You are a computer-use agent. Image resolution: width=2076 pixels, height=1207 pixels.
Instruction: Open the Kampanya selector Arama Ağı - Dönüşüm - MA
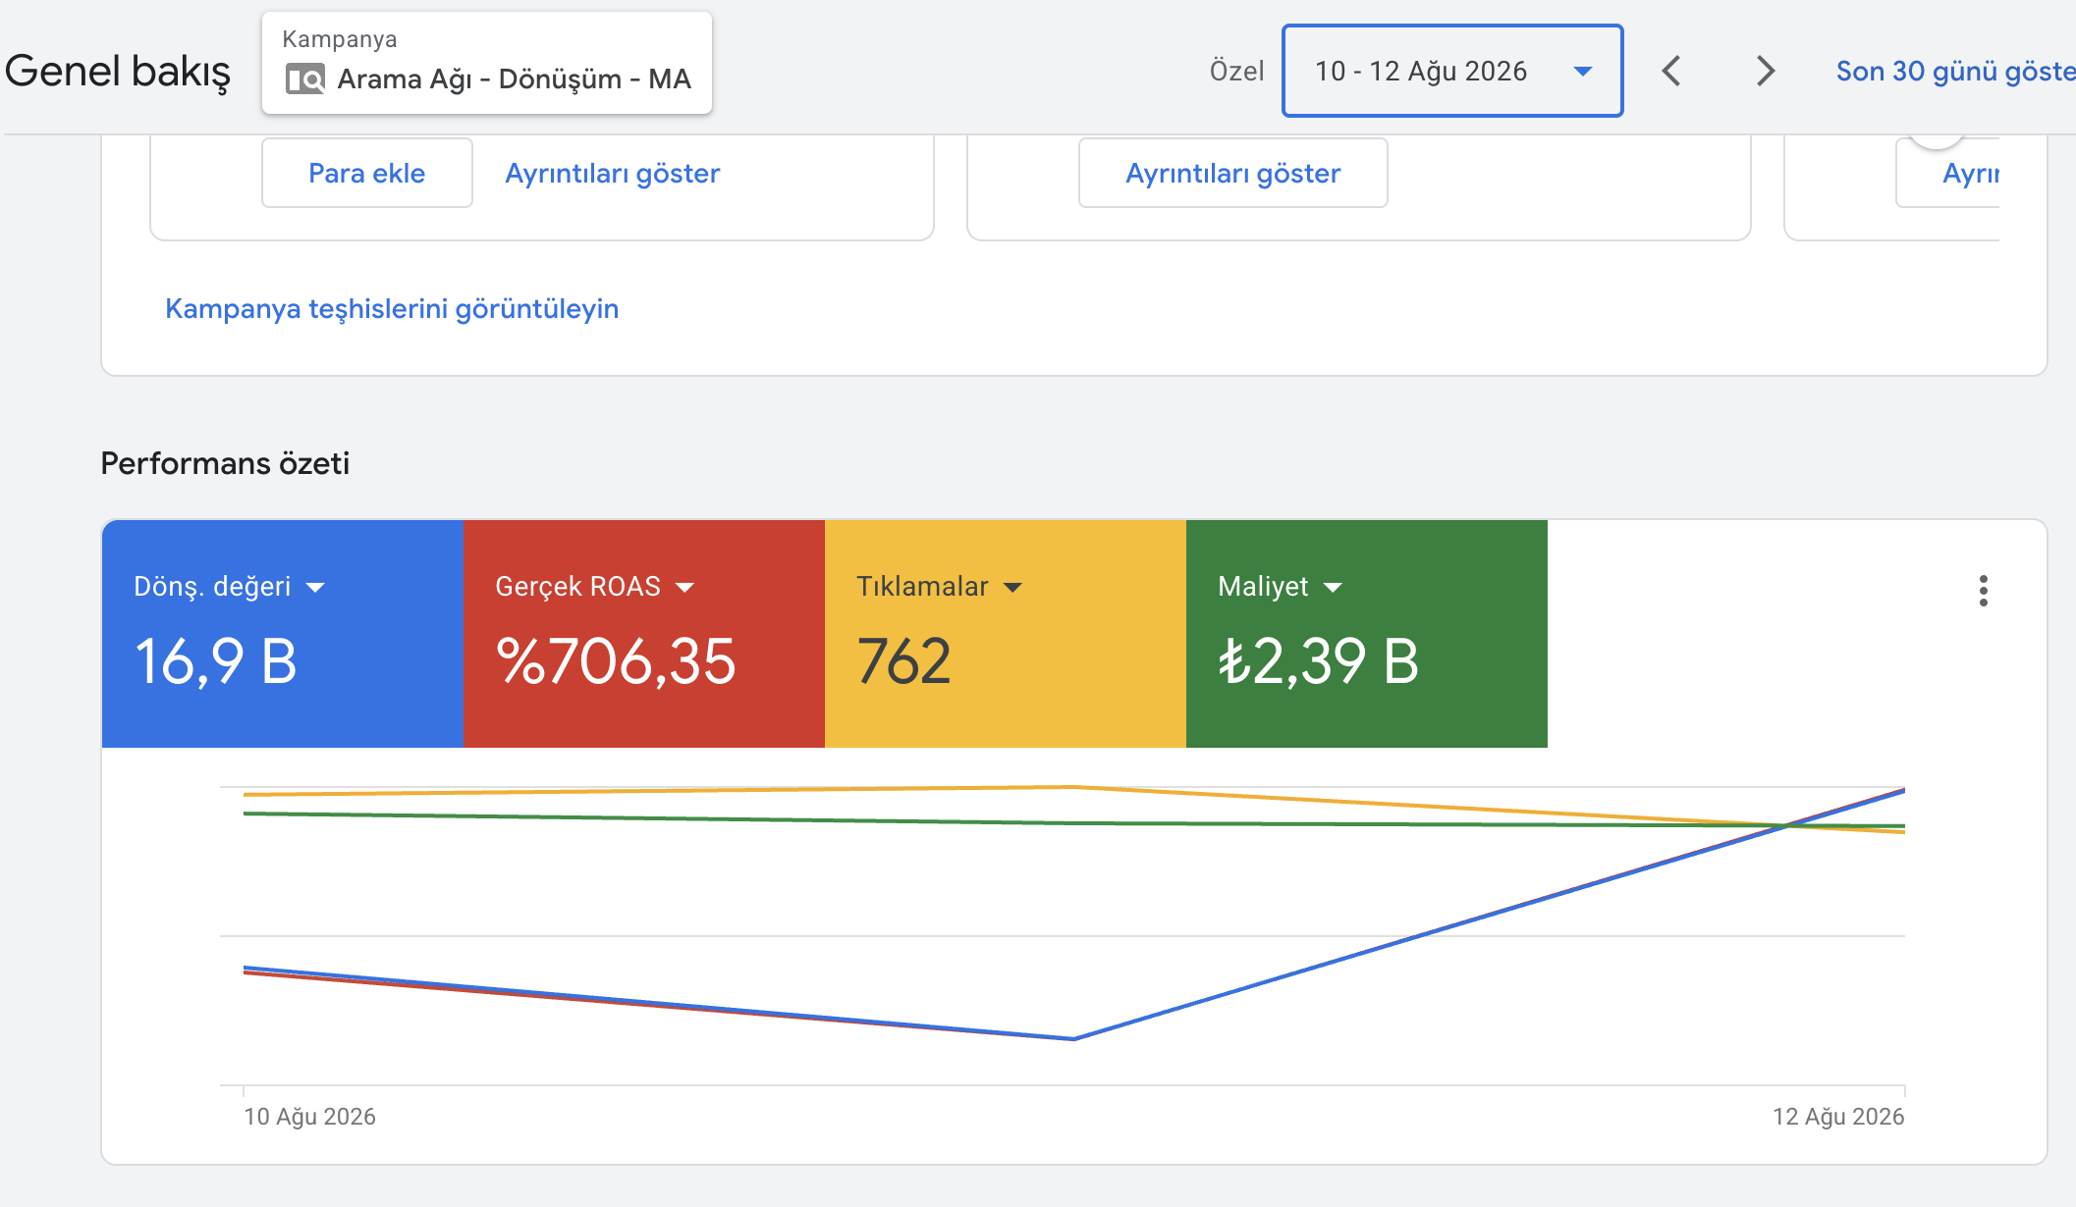(x=487, y=64)
